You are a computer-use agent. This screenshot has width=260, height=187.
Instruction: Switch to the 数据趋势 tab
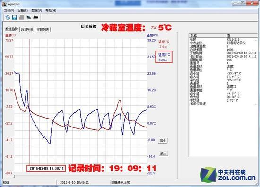(x=11, y=29)
